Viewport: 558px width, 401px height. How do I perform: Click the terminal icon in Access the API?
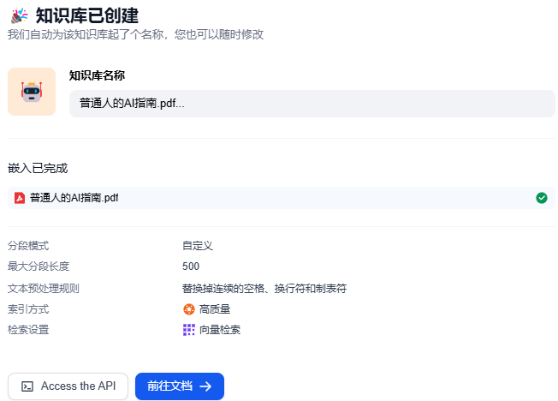pyautogui.click(x=27, y=386)
